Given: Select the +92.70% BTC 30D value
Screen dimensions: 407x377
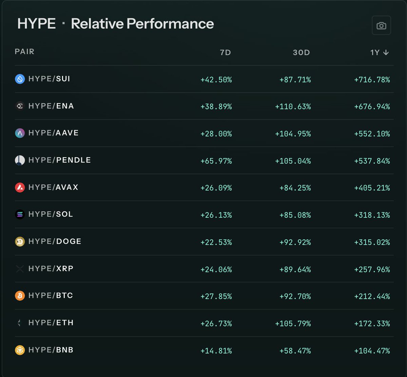Looking at the screenshot, I should [x=295, y=296].
